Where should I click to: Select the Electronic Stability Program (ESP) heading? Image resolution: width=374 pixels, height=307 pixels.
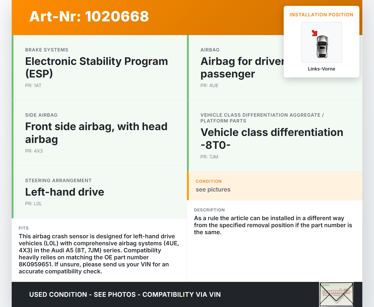tap(96, 67)
